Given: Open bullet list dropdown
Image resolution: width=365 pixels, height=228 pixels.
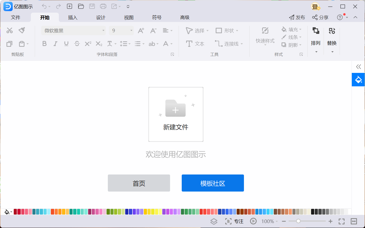Looking at the screenshot, I should click(x=140, y=44).
